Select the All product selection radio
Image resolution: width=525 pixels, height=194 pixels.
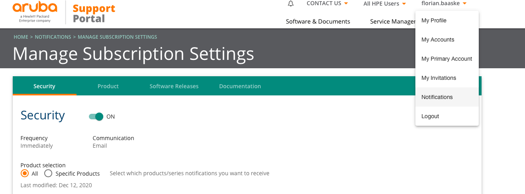[25, 173]
